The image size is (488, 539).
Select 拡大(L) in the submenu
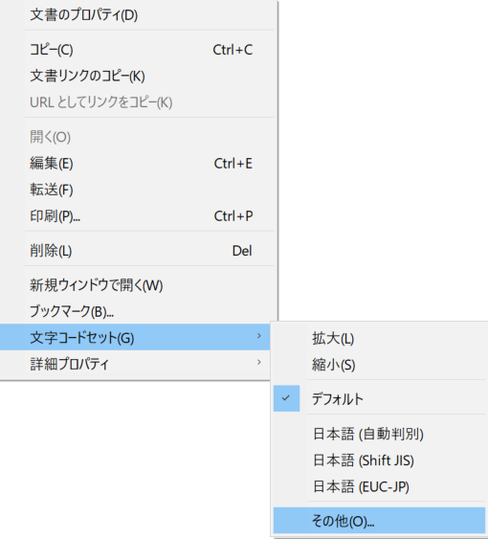pyautogui.click(x=380, y=339)
